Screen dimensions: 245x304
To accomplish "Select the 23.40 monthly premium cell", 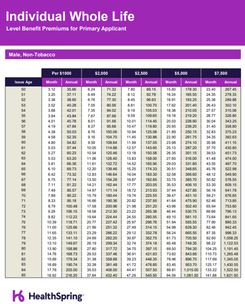I will 211,89.
